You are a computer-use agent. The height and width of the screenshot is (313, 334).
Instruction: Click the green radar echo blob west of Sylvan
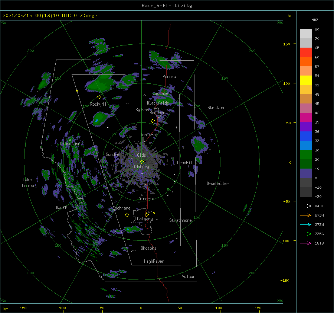pos(100,119)
